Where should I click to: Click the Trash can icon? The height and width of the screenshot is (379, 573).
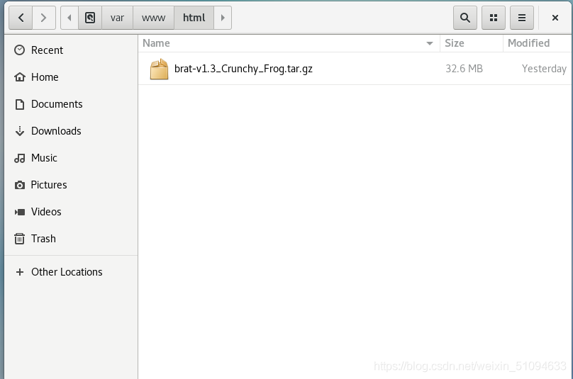pyautogui.click(x=20, y=239)
